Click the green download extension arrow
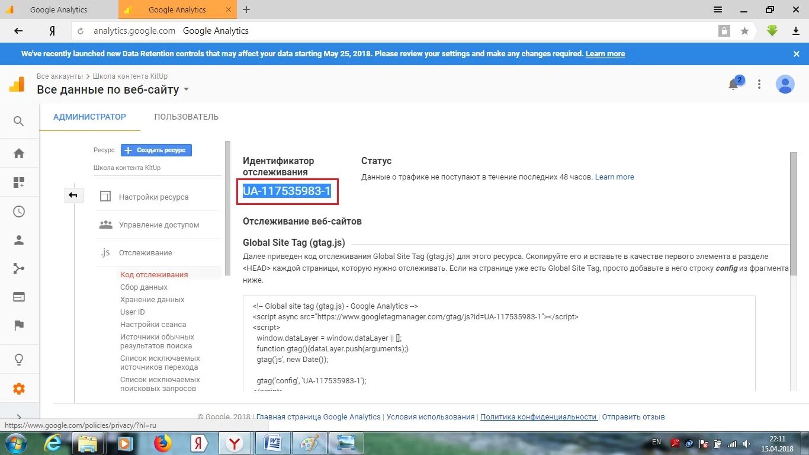The height and width of the screenshot is (455, 809). [x=772, y=31]
